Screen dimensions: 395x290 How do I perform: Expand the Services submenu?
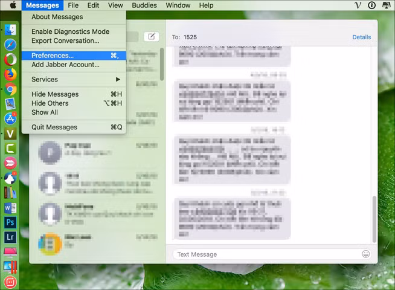coord(74,79)
